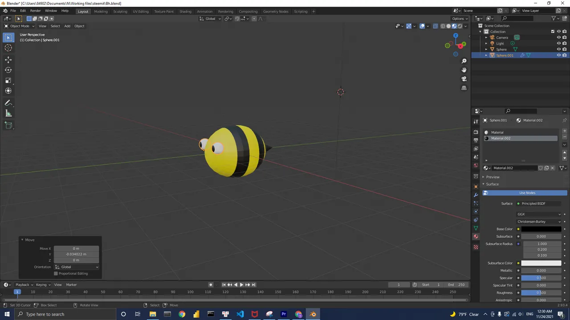This screenshot has height=320, width=570.
Task: Activate the Transform tool in the left toolbar
Action: tap(8, 91)
